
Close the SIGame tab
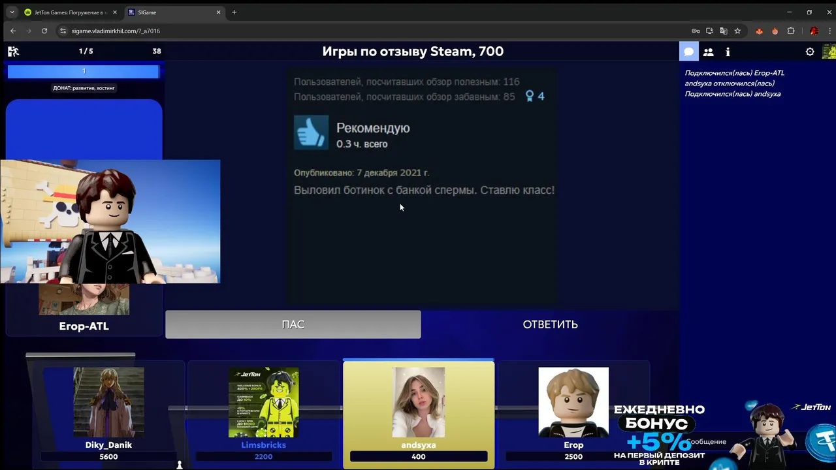click(x=218, y=12)
